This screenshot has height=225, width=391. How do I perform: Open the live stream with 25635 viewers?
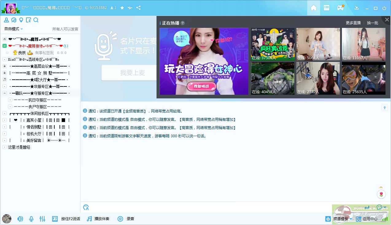(364, 78)
